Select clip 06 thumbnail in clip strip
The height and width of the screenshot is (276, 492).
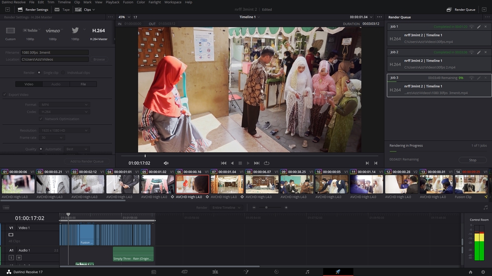pos(192,184)
